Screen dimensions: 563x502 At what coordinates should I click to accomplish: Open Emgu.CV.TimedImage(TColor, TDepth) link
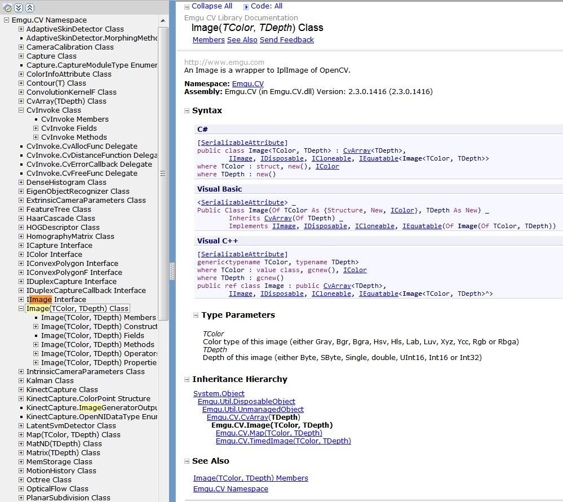tap(283, 441)
